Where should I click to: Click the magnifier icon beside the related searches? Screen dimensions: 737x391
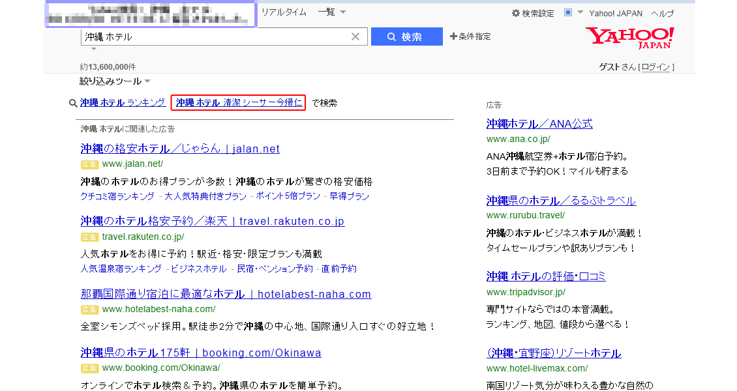coord(73,103)
